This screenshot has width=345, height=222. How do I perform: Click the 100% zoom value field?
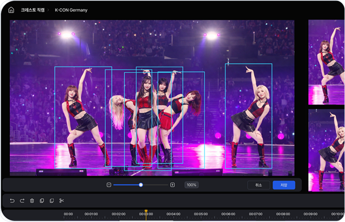(x=192, y=185)
